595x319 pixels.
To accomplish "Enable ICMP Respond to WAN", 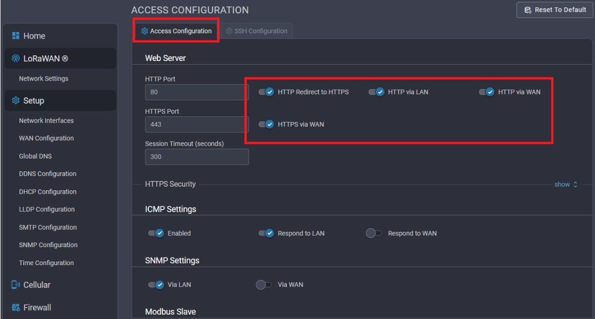I will (x=374, y=233).
